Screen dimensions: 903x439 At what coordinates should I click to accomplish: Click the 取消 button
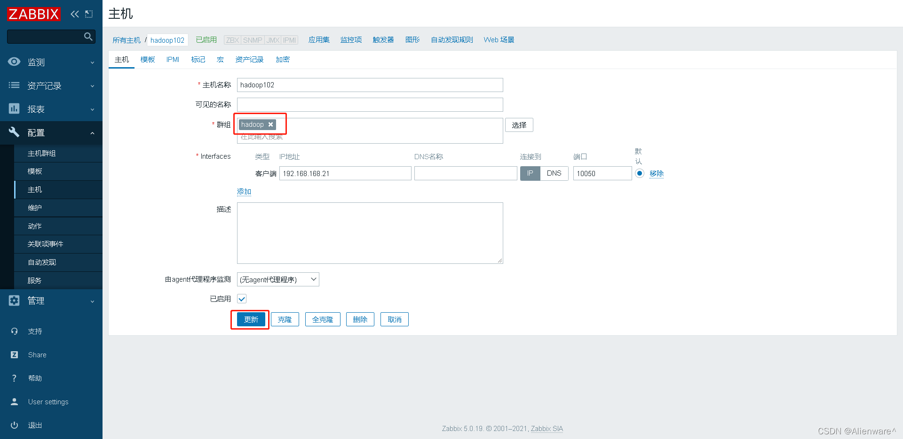click(x=395, y=319)
